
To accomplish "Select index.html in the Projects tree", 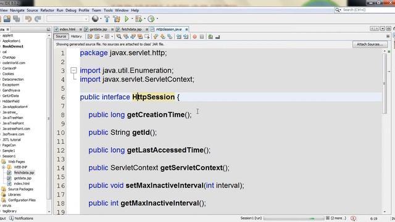I will (22, 184).
